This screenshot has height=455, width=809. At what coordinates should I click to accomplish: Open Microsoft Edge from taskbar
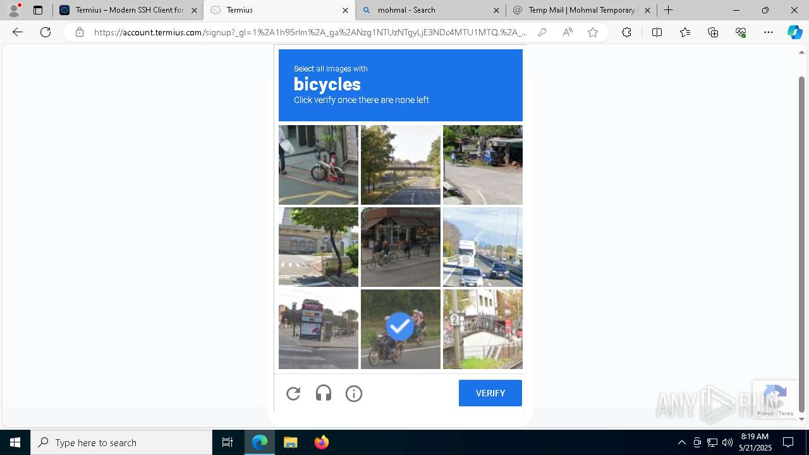pos(260,442)
